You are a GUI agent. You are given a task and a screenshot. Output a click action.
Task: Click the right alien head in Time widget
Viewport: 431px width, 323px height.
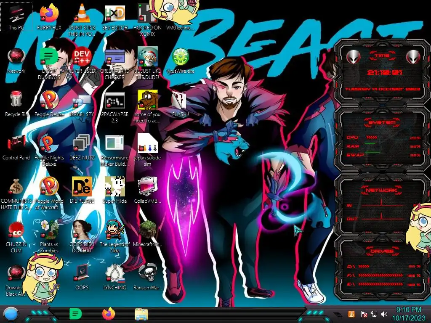(413, 57)
